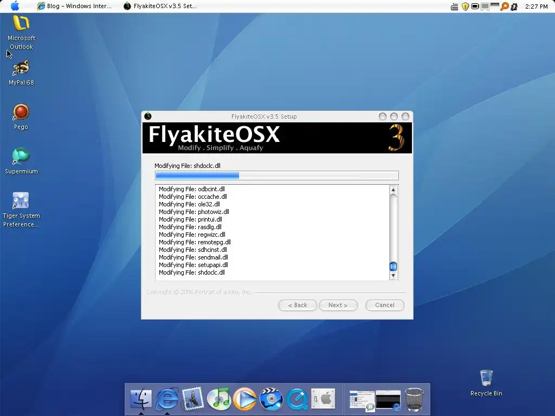Launch the MyPal 68 desktop shortcut
The width and height of the screenshot is (555, 416).
point(21,73)
